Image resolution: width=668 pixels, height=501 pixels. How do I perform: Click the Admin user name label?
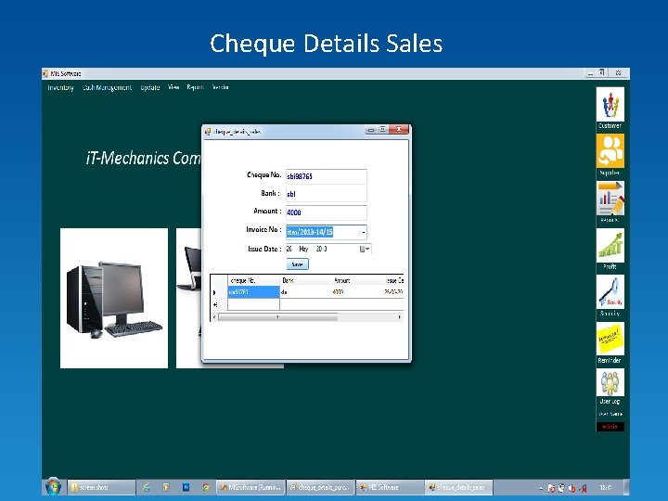[x=610, y=427]
